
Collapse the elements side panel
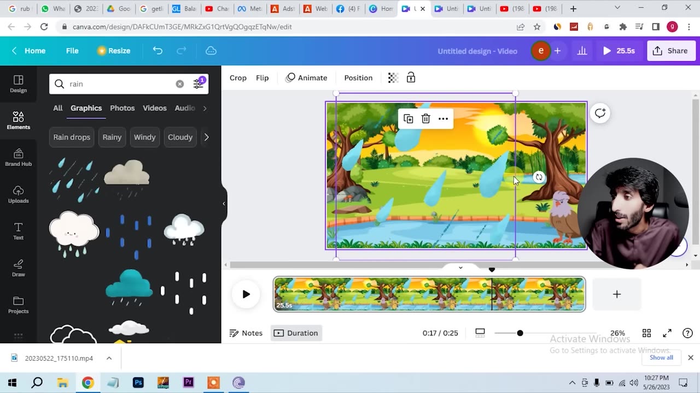pos(224,204)
